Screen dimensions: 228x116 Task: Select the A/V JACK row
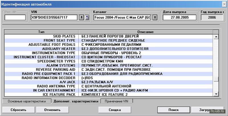109,82
